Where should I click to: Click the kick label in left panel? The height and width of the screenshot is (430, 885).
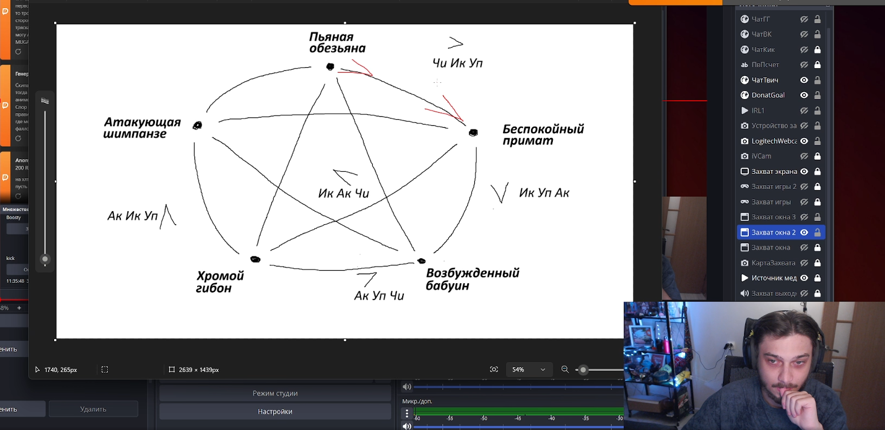[10, 258]
